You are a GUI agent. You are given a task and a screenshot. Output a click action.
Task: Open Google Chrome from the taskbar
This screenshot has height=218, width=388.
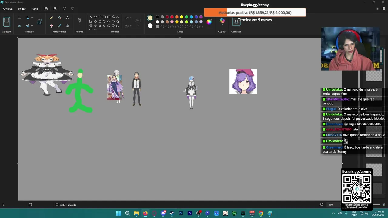(261, 213)
